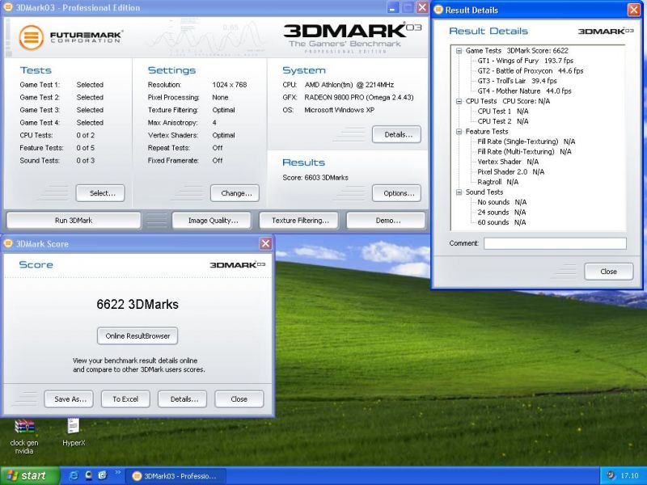The image size is (647, 485).
Task: Click the Comment input field
Action: [x=555, y=243]
